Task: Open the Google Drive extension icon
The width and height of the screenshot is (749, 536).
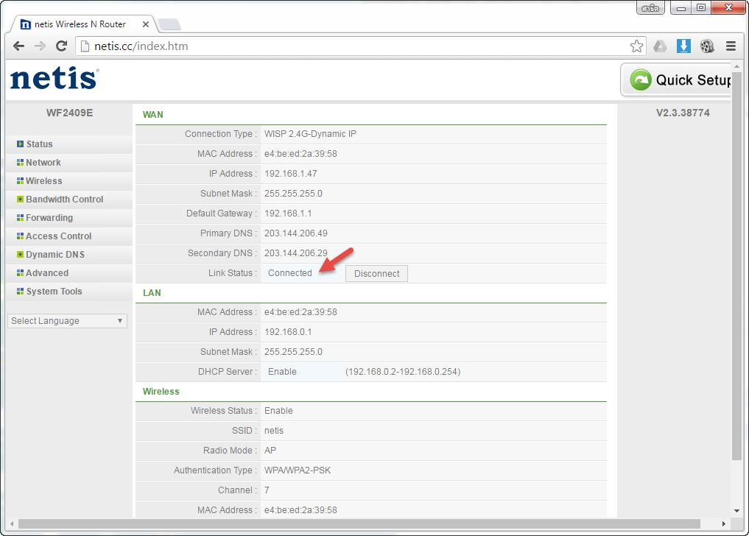Action: pyautogui.click(x=660, y=46)
